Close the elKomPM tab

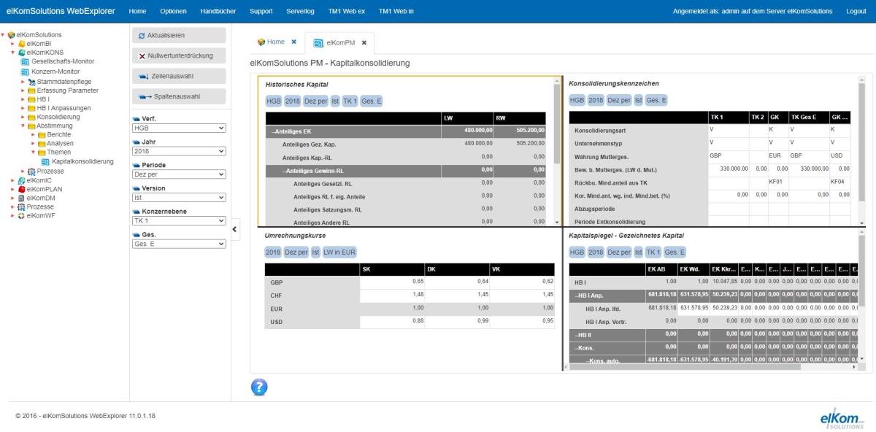(364, 43)
